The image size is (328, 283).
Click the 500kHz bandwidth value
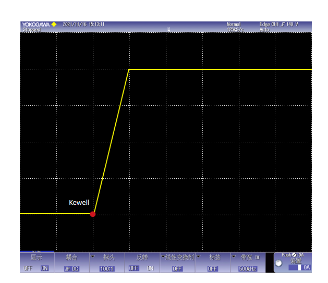pyautogui.click(x=249, y=268)
